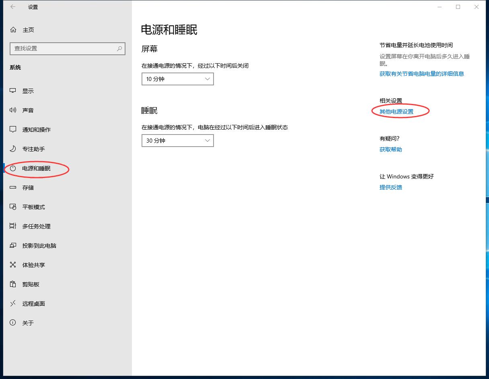Image resolution: width=489 pixels, height=379 pixels.
Task: Click the 节省电量并延长电池使用时间 heading
Action: 416,45
